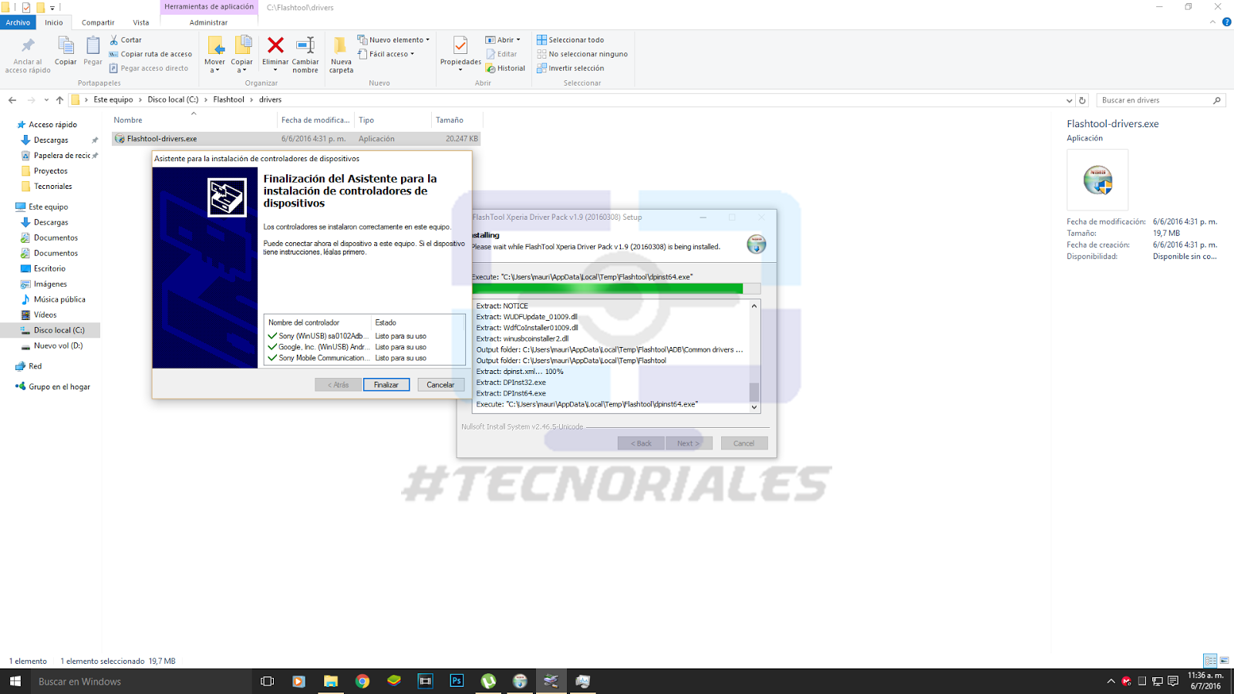Screen dimensions: 1234x694
Task: Click Cancel in the FlashTool Setup window
Action: pos(743,443)
